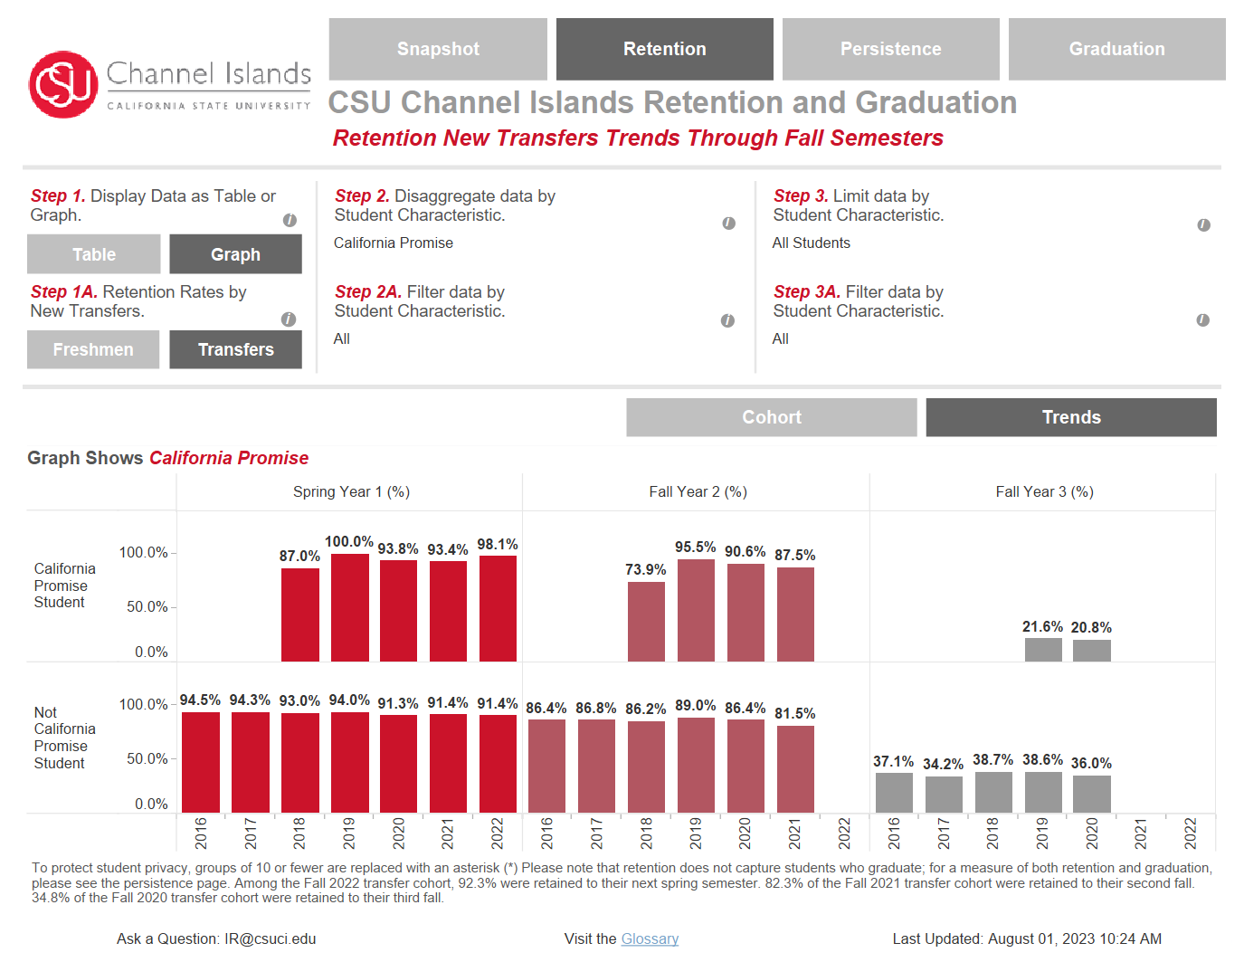Open the Retention tab
The width and height of the screenshot is (1244, 962).
tap(665, 49)
